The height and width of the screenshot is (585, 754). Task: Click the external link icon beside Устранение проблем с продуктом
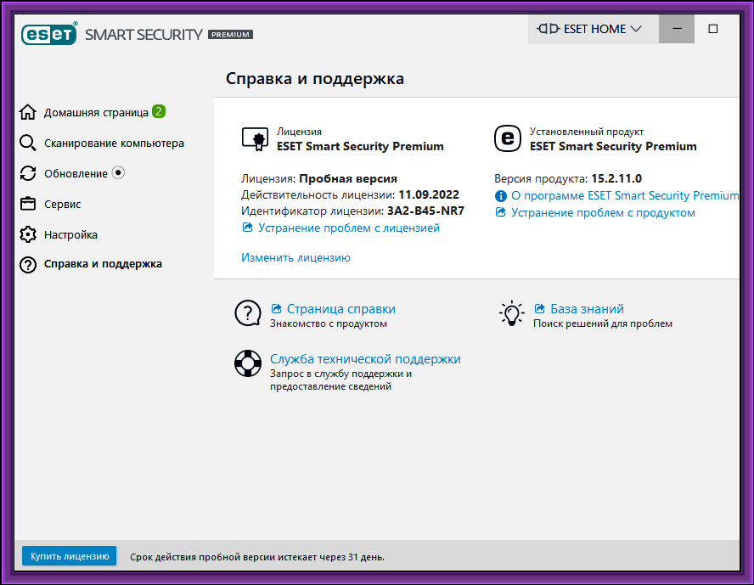click(x=501, y=212)
